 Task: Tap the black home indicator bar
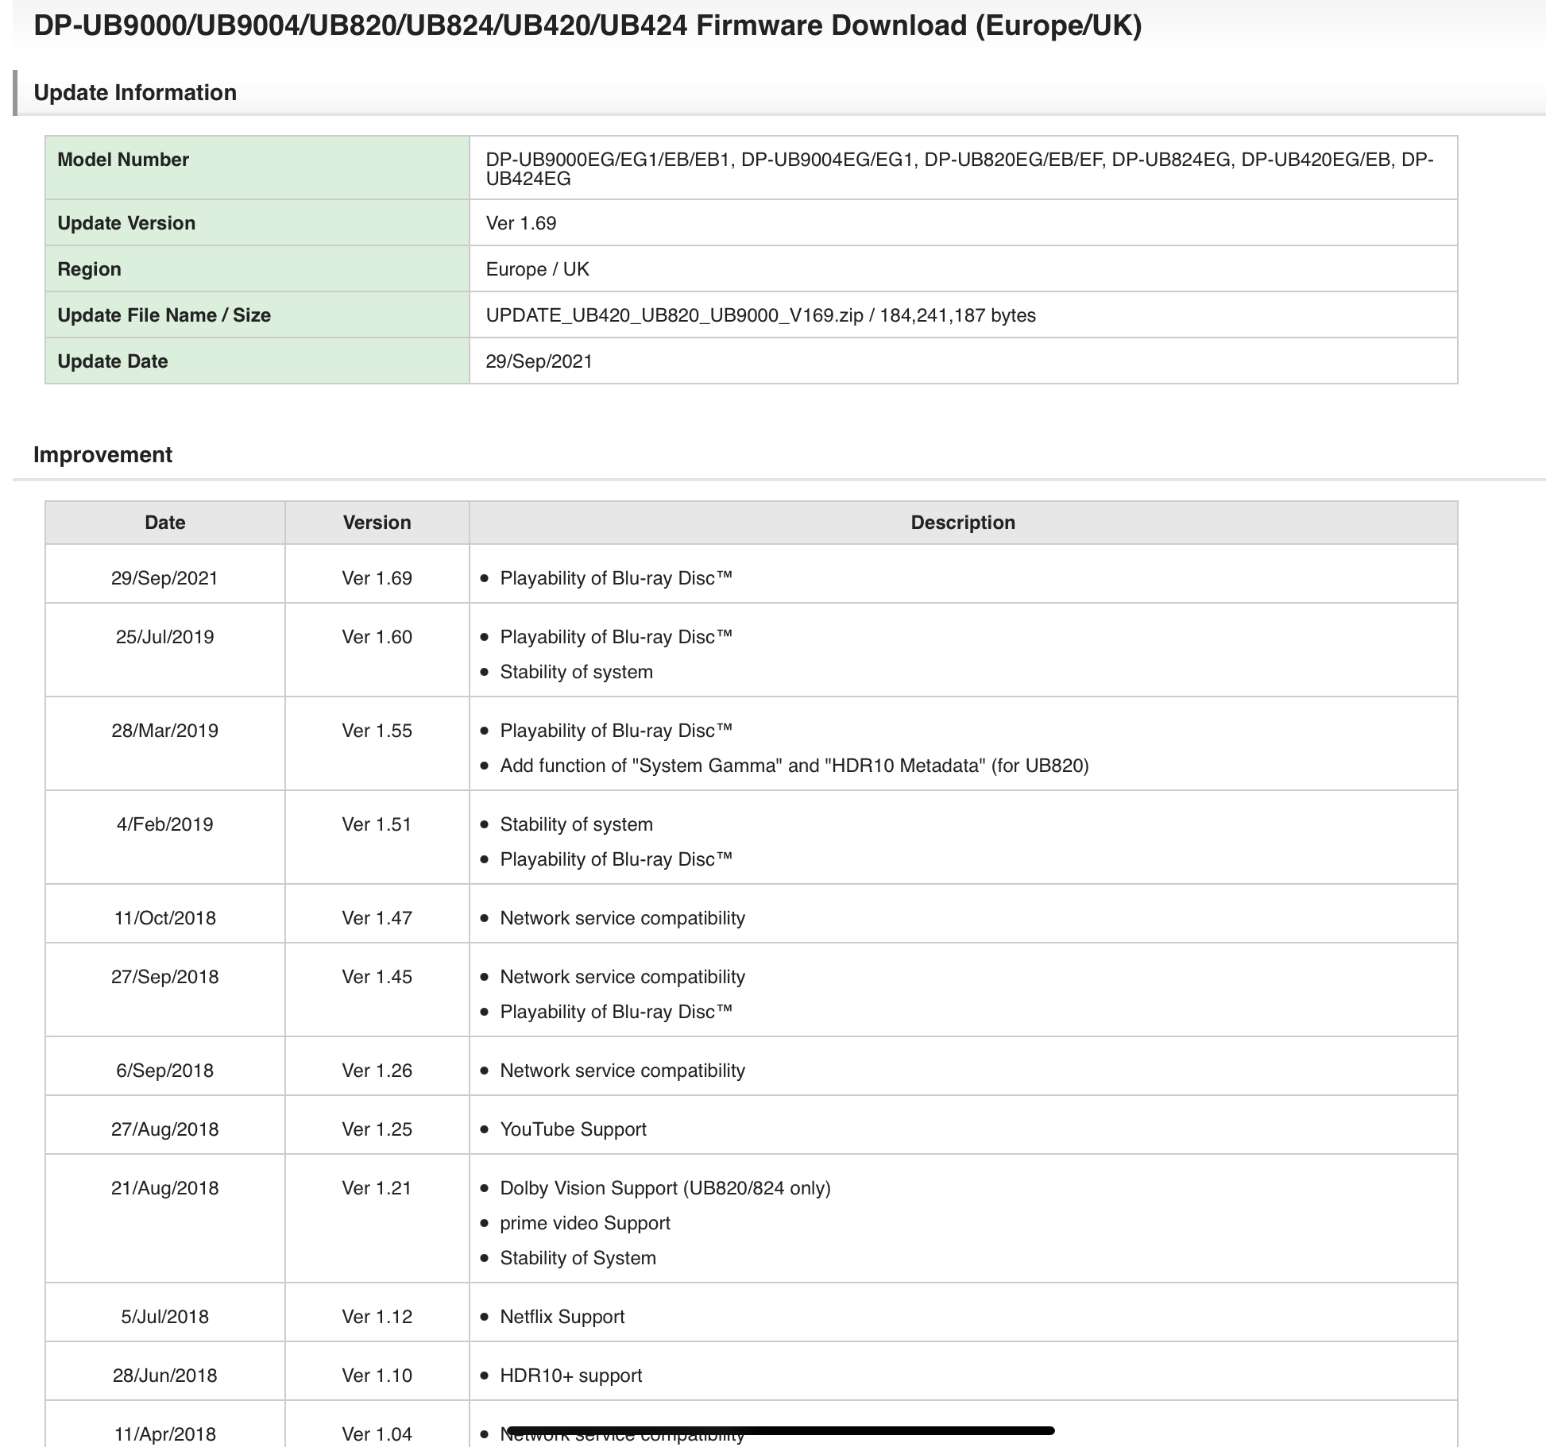coord(780,1430)
